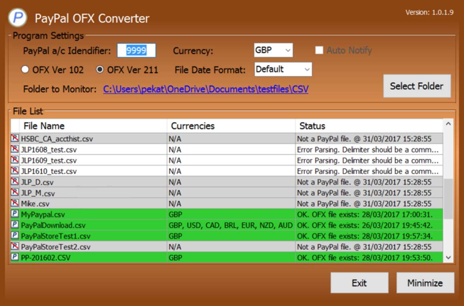This screenshot has height=306, width=464.
Task: Select the JLP_M.csv file name
Action: point(38,193)
